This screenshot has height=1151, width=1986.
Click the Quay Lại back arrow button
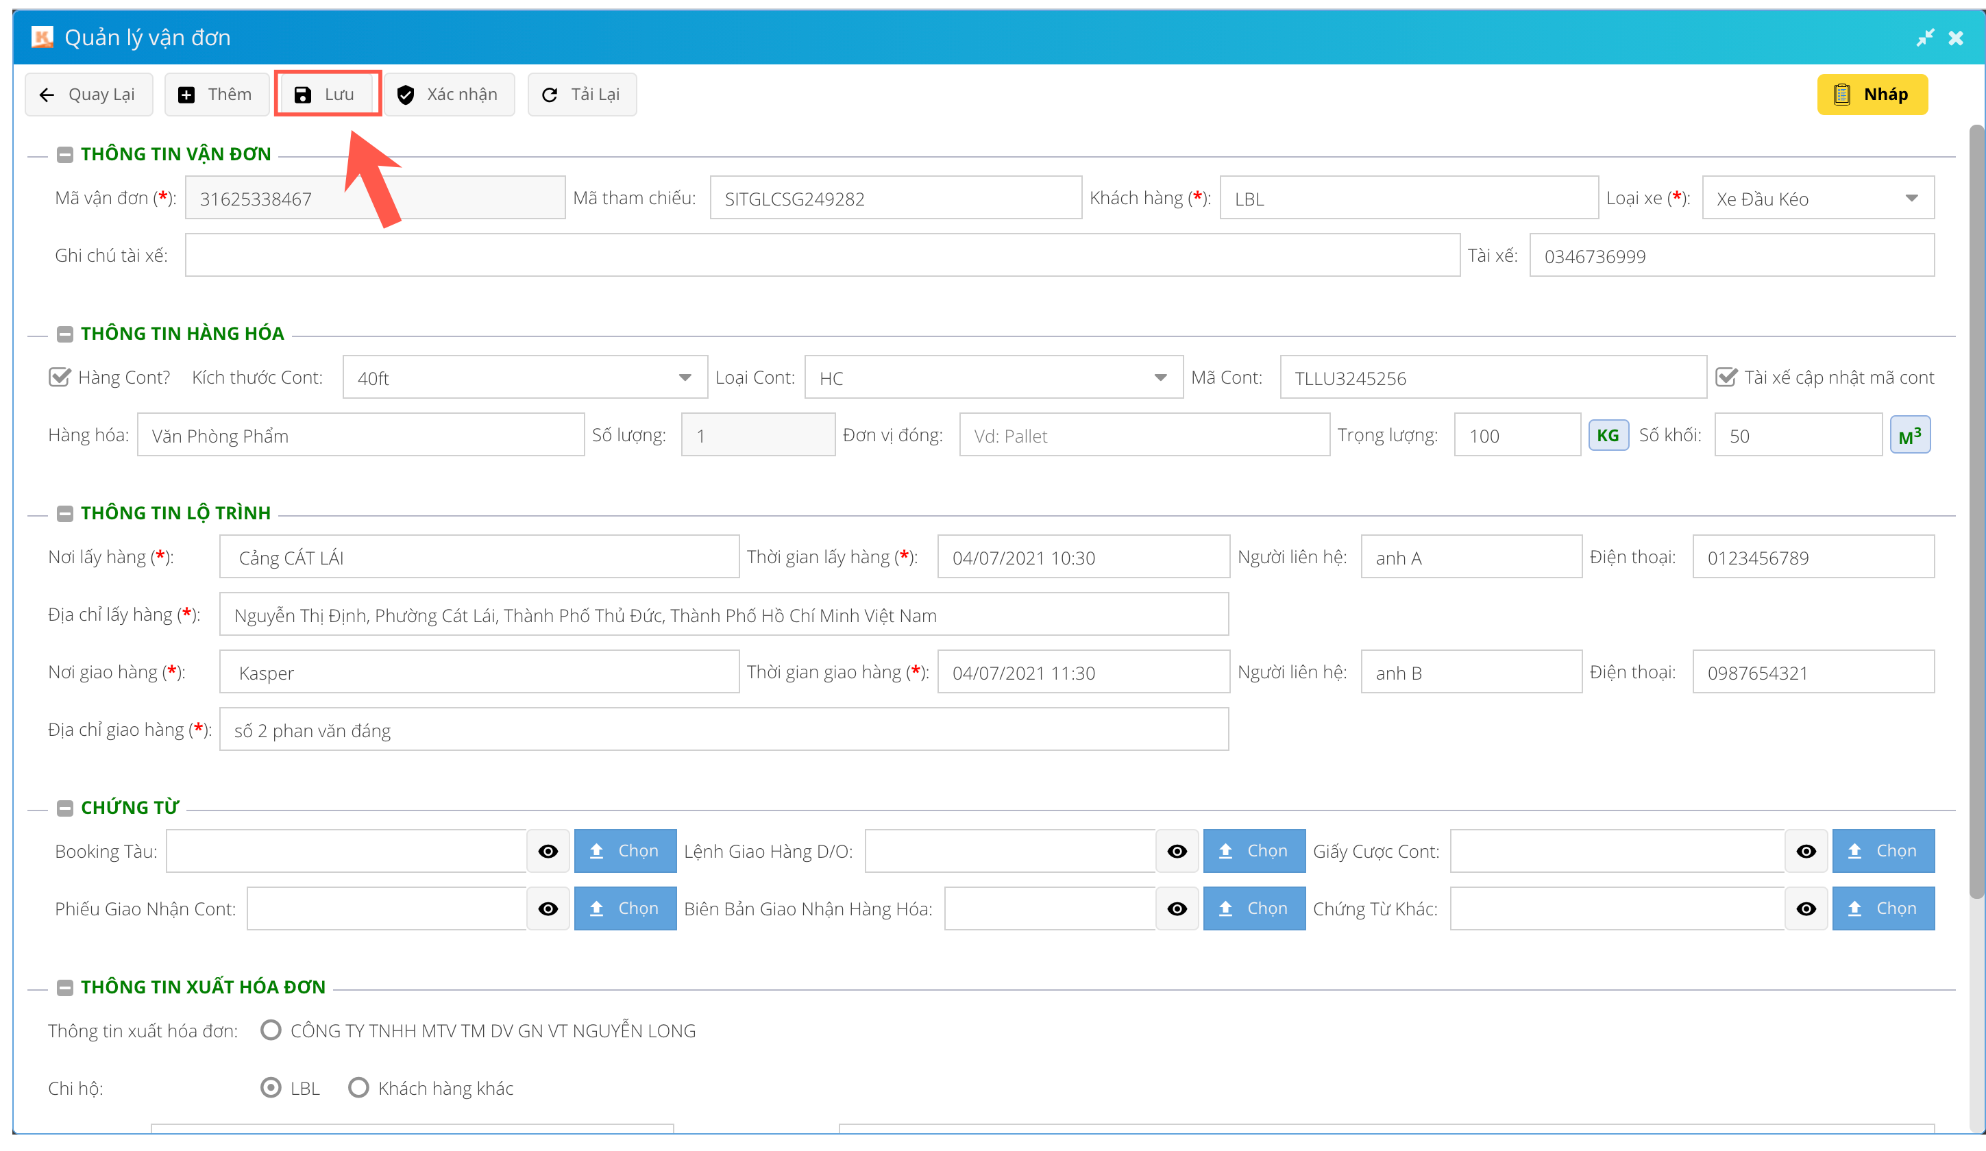click(88, 95)
